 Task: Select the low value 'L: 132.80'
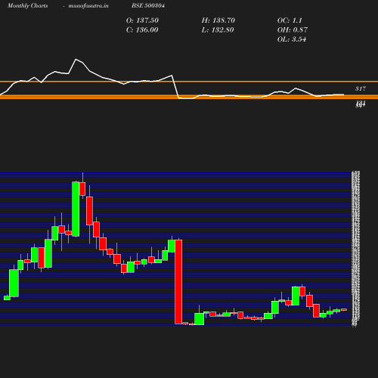[218, 30]
